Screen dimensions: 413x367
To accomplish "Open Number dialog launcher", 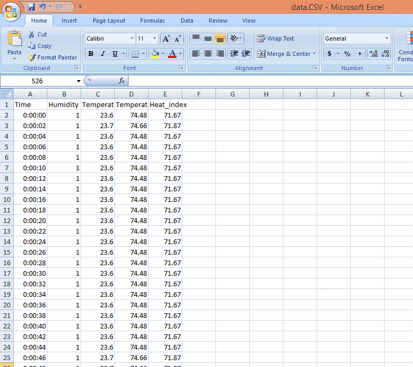I will point(388,67).
